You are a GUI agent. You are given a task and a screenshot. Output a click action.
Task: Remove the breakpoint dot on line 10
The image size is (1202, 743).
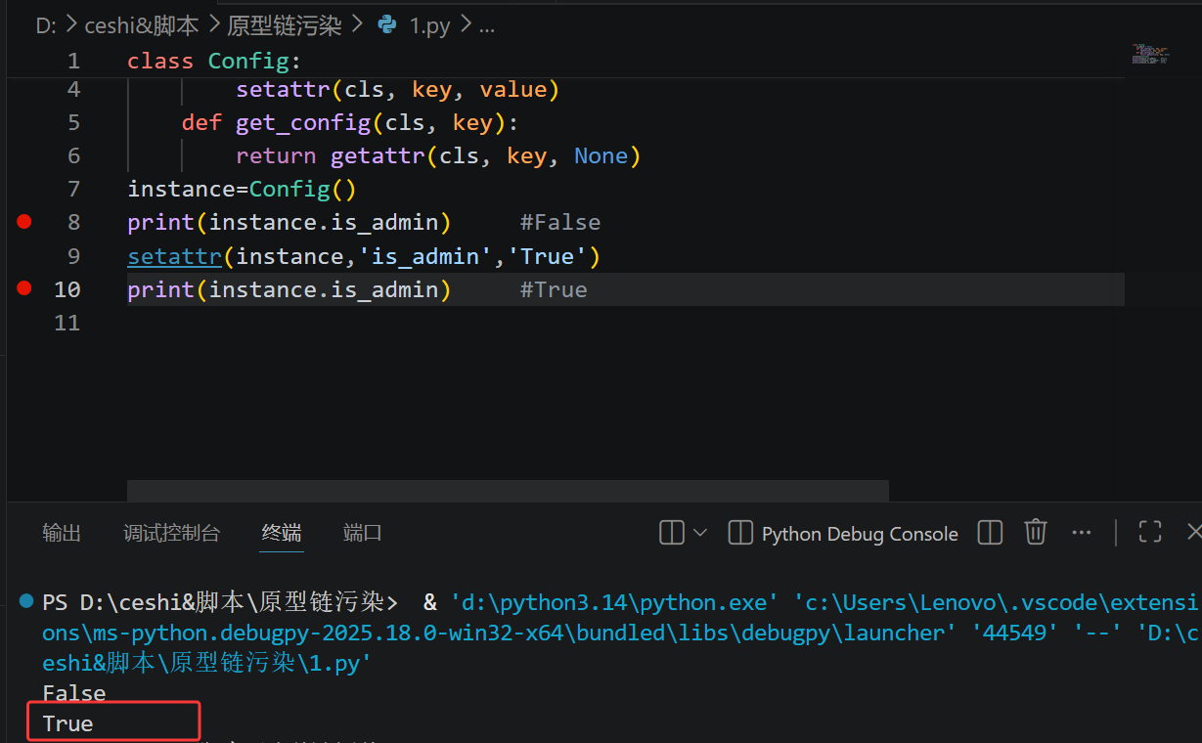pyautogui.click(x=24, y=288)
